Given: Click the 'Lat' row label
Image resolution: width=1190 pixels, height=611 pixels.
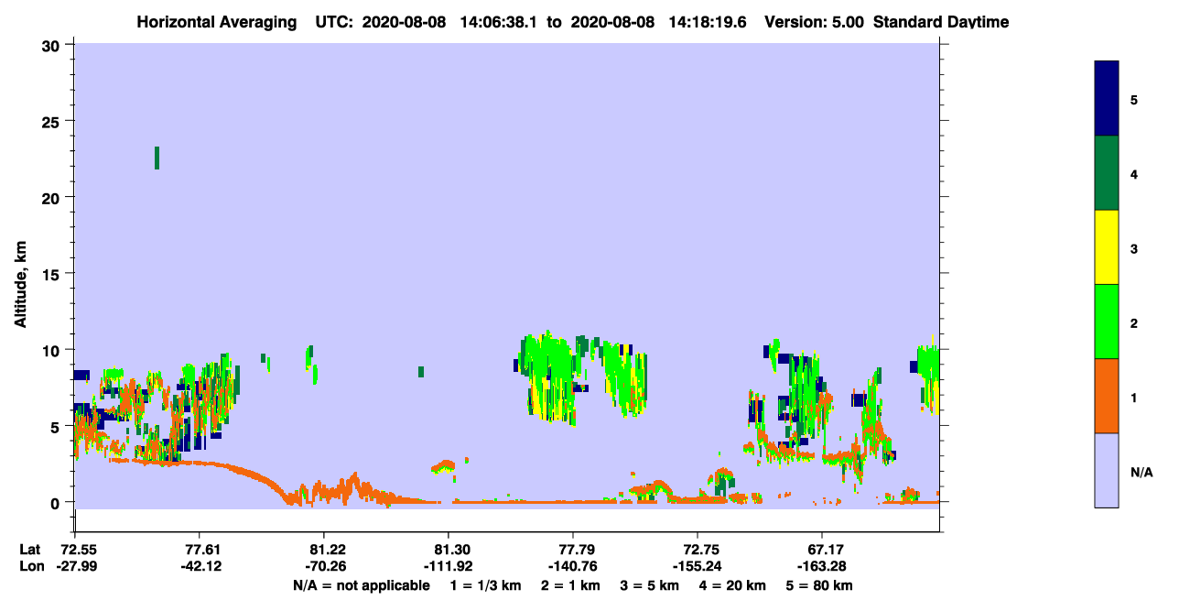Looking at the screenshot, I should pos(29,550).
